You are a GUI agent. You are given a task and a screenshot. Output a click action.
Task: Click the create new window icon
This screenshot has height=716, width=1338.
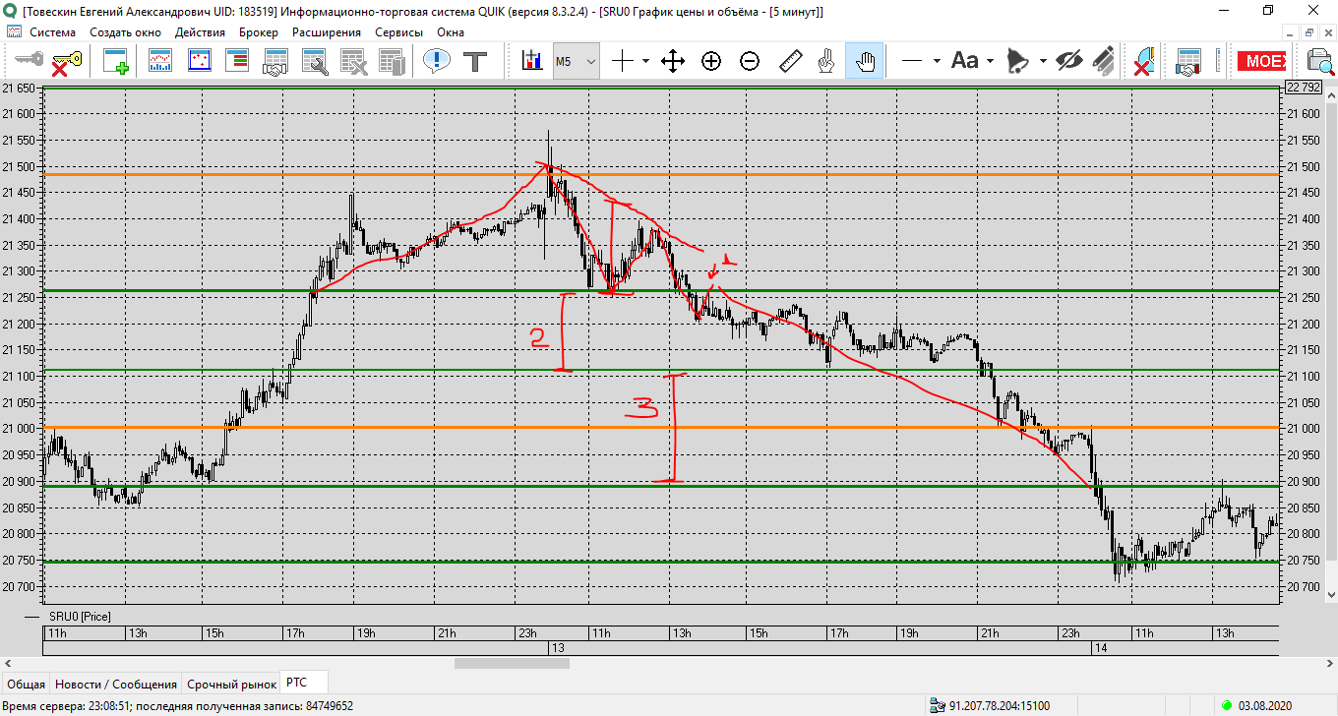pos(117,61)
